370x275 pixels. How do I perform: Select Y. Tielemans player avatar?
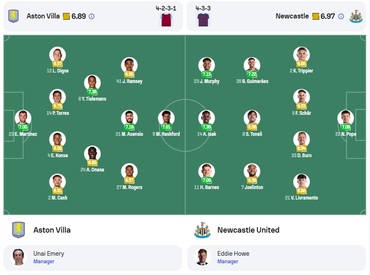tap(92, 83)
